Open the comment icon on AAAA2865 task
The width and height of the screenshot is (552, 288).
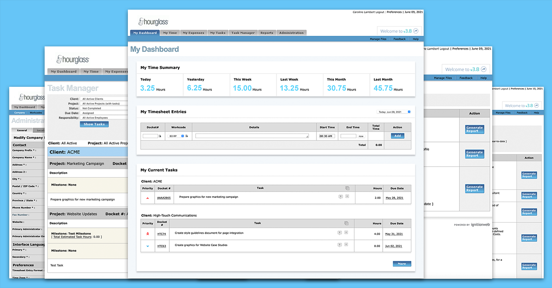[340, 196]
